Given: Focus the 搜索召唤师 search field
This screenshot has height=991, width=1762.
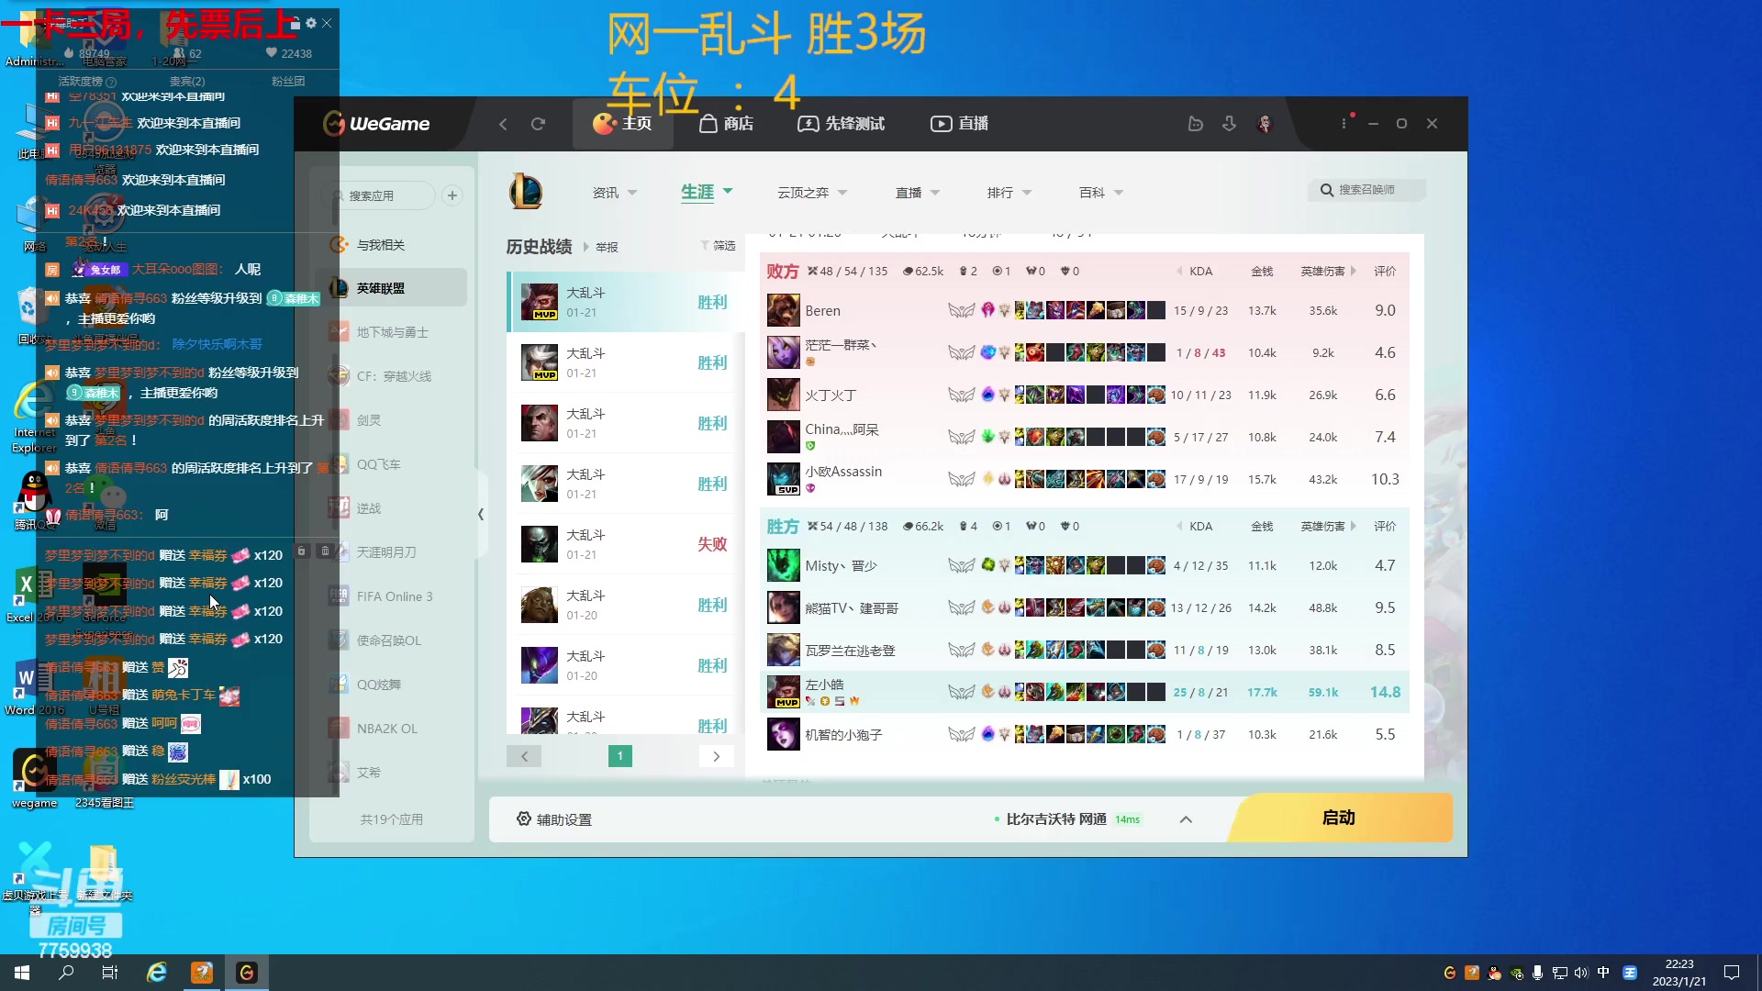Looking at the screenshot, I should [1366, 190].
